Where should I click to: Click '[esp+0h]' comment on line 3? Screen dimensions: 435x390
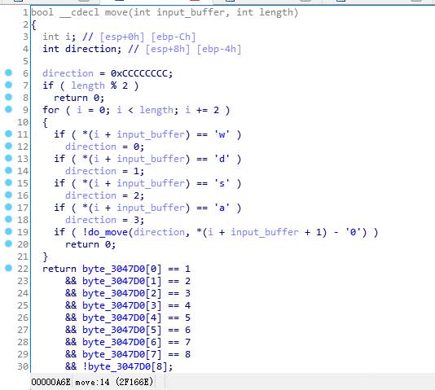click(122, 37)
